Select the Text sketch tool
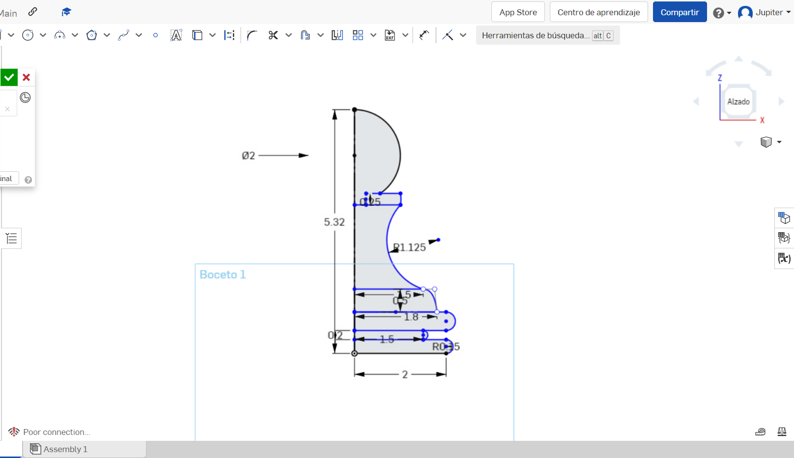The image size is (794, 458). [x=176, y=35]
